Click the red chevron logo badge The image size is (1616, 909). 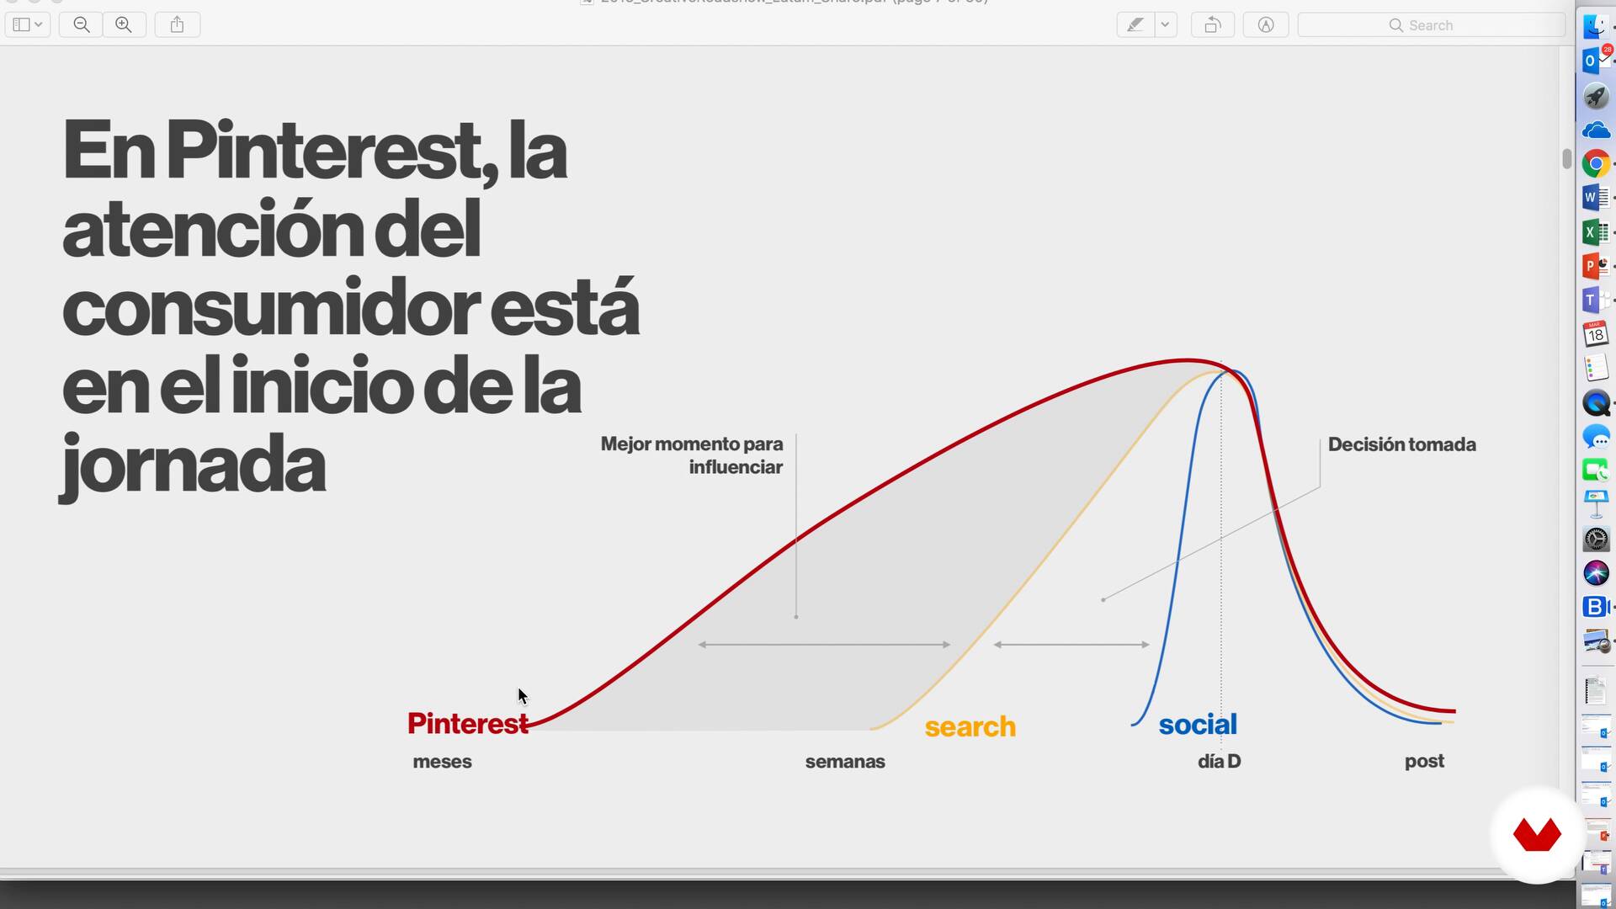pos(1537,835)
